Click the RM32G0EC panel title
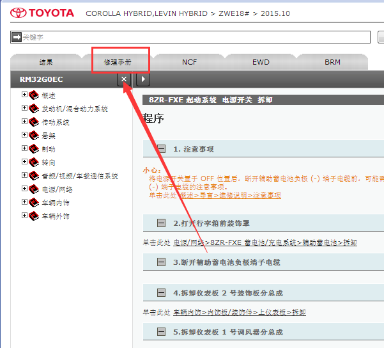Viewport: 384px width, 348px height. point(41,79)
